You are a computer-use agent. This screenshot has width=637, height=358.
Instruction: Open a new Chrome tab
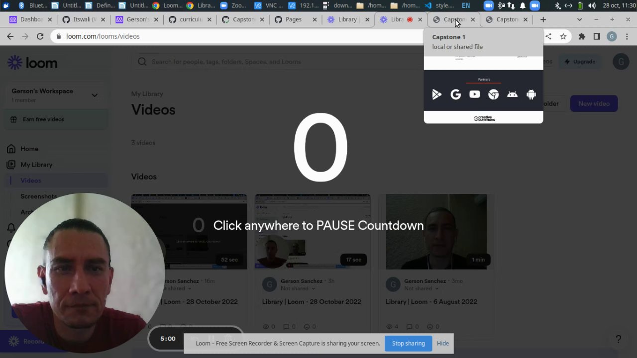point(543,19)
